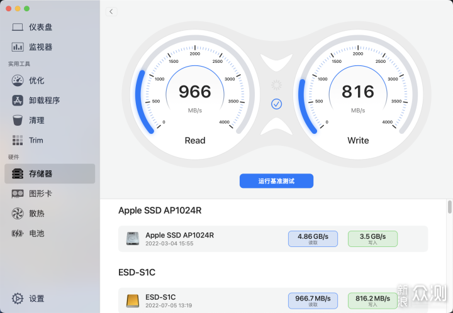Click the 实用工具 sidebar section header
453x313 pixels.
19,64
